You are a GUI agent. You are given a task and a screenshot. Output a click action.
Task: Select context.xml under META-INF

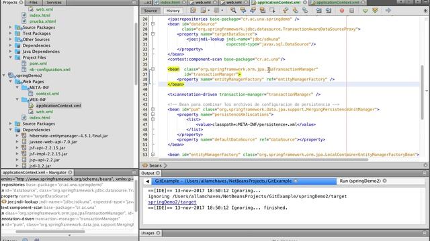(x=48, y=94)
